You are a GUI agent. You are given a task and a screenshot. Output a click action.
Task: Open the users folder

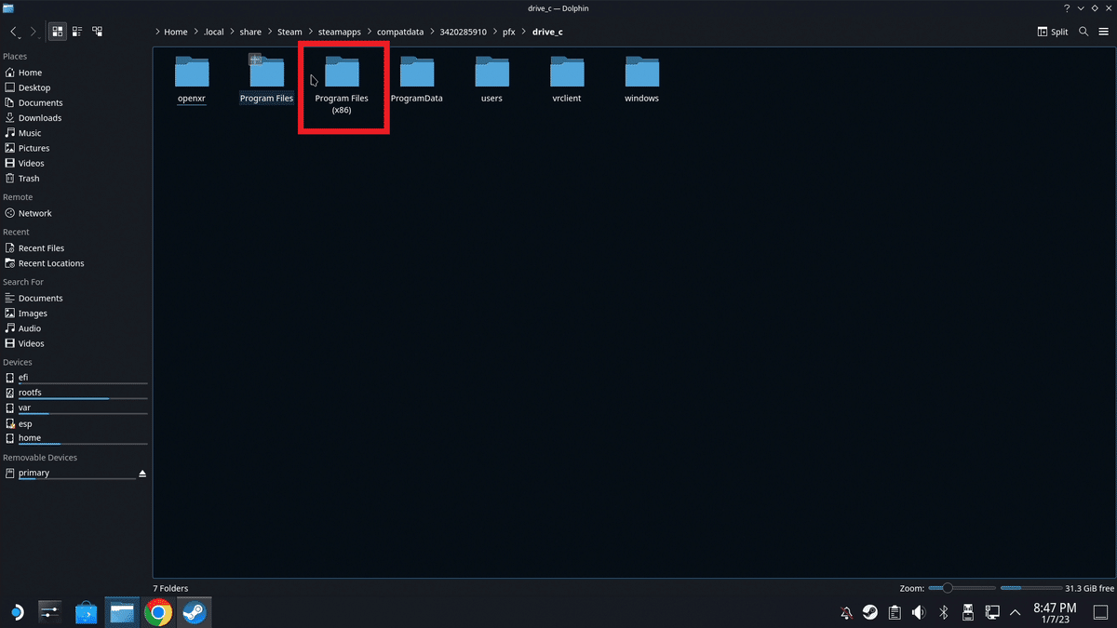coord(491,80)
